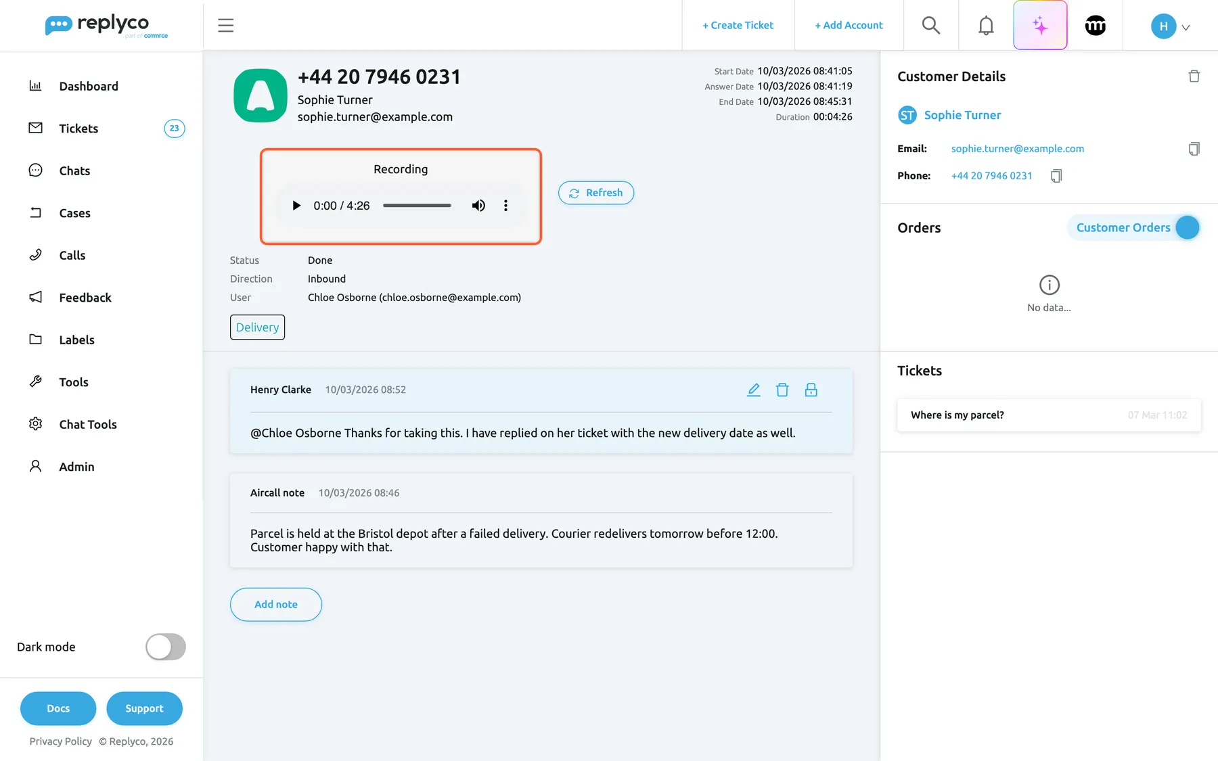1218x761 pixels.
Task: Open recording more options menu
Action: (505, 206)
